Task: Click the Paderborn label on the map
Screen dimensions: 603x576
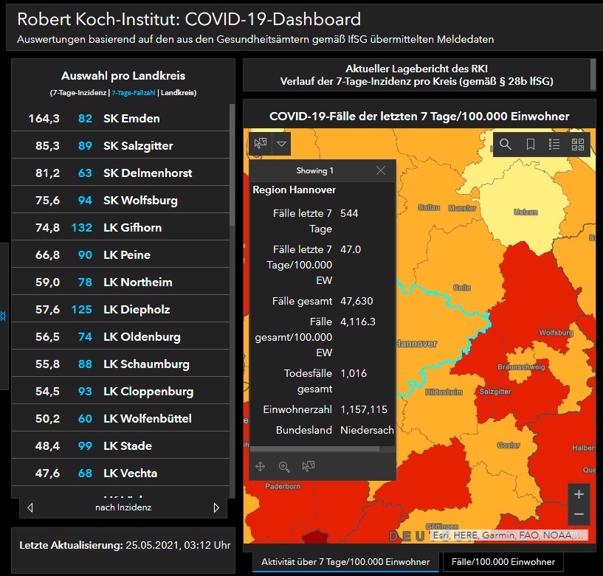Action: [x=282, y=486]
